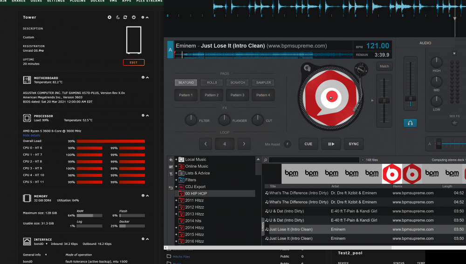This screenshot has width=466, height=264.
Task: Click the motherboard info icon
Action: click(143, 77)
